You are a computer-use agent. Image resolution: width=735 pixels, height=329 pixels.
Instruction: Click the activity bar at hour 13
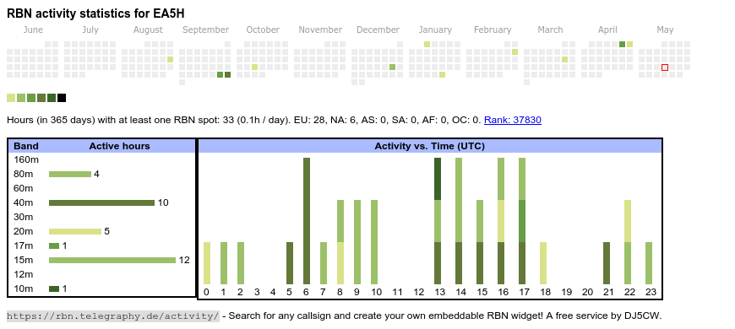(x=438, y=221)
